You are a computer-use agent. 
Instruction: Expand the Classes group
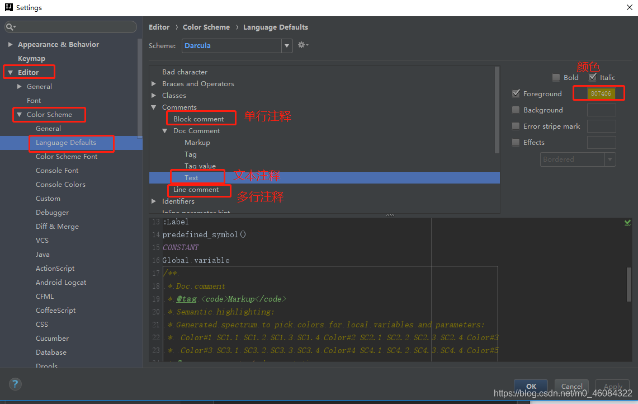pyautogui.click(x=154, y=95)
